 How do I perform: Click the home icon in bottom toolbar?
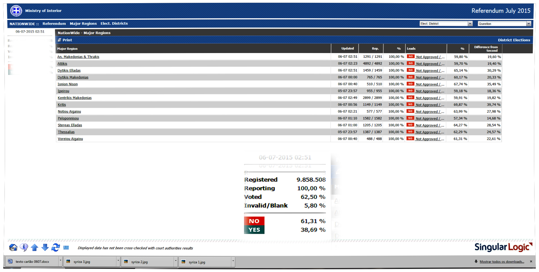click(13, 248)
